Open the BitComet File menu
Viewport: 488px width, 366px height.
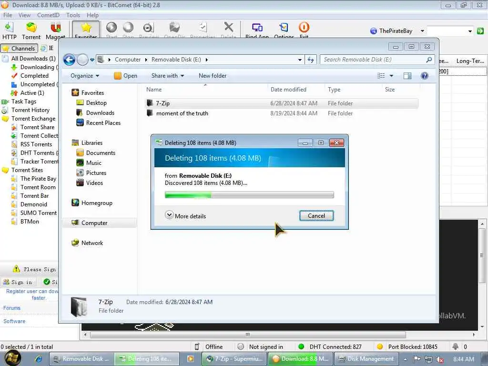pyautogui.click(x=8, y=15)
